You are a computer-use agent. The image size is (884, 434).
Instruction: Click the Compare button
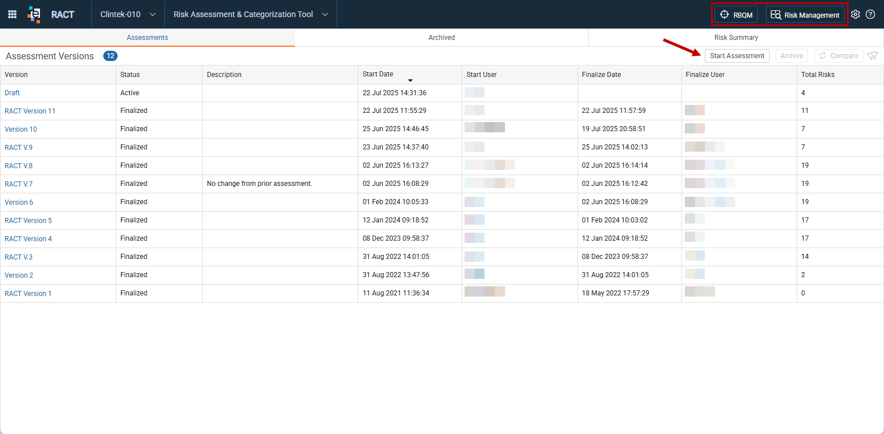coord(838,56)
